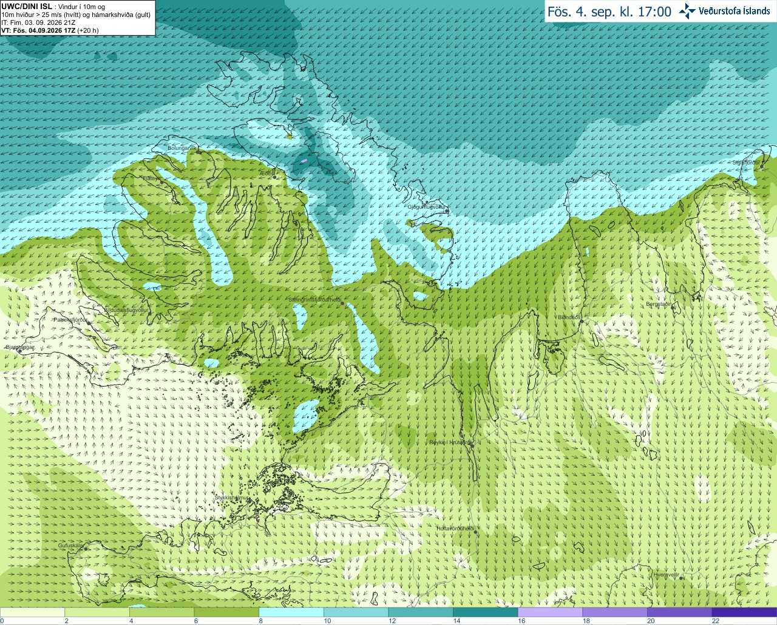
Task: Pick the pale yellow 0–2 legend swatch
Action: pos(32,612)
